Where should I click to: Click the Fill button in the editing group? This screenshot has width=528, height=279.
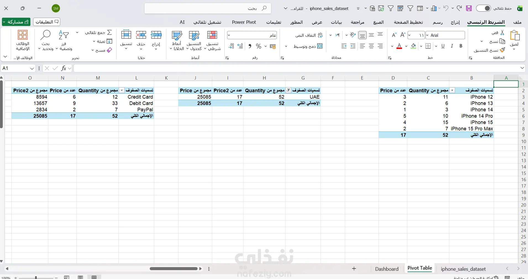click(x=104, y=41)
